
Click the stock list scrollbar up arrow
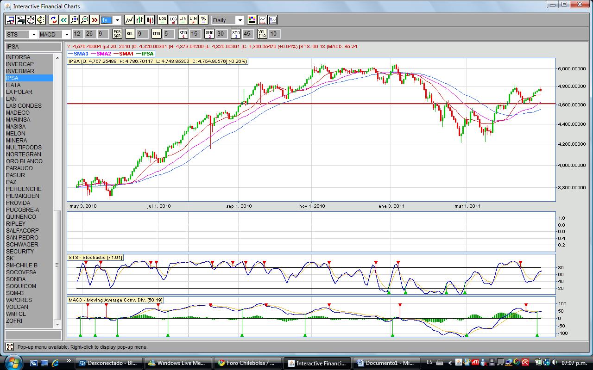pos(57,57)
